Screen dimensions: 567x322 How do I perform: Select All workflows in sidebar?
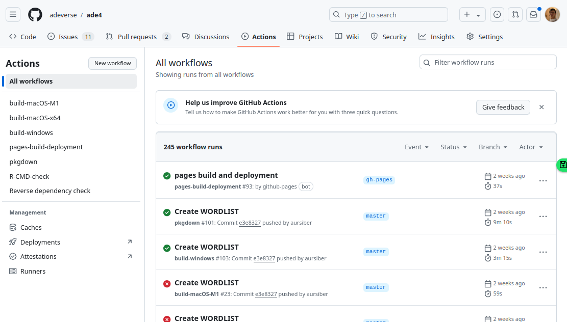pos(71,81)
